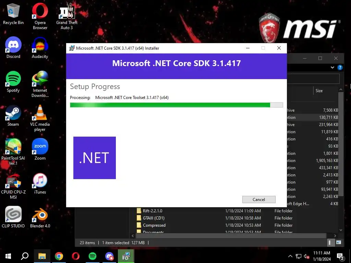Switch Explorer to large icons view

pos(338,242)
